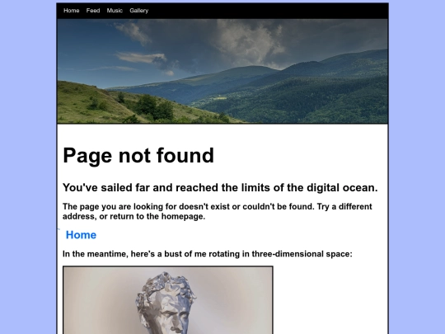Open the Home item in the top navigation bar
This screenshot has width=445, height=334.
[71, 11]
